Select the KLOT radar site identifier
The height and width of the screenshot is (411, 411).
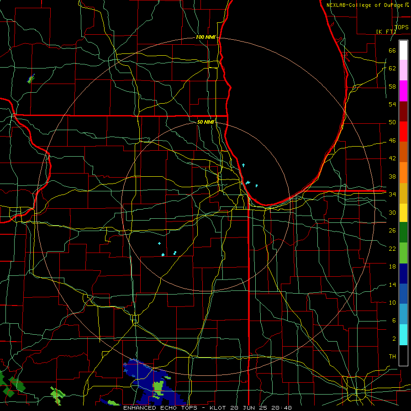219,408
